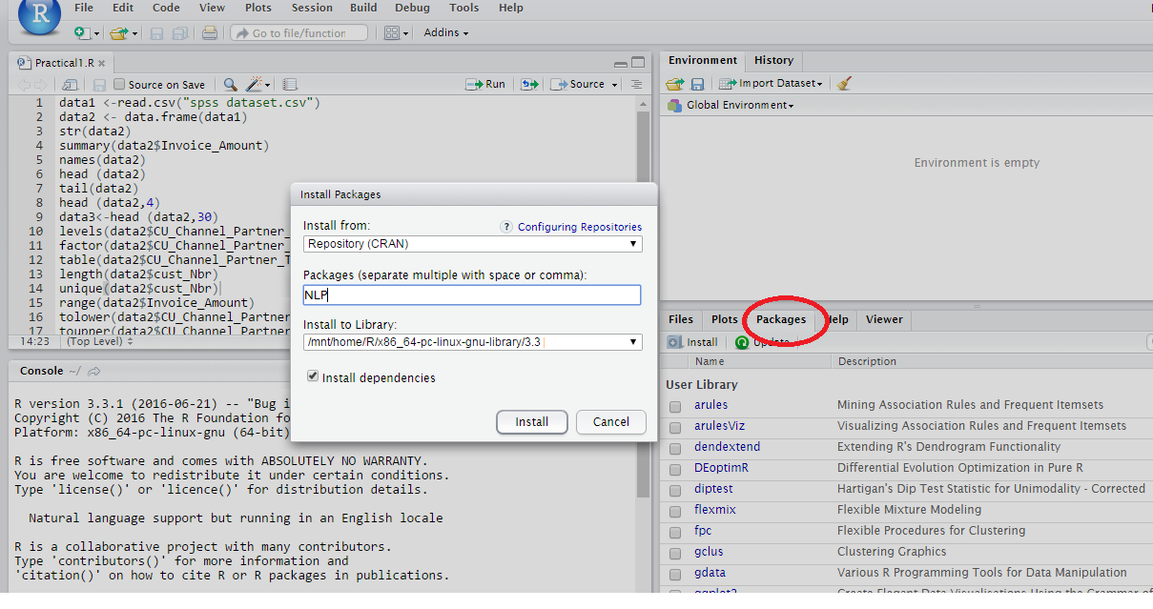Click the Packages input field
The height and width of the screenshot is (609, 1153).
point(472,294)
